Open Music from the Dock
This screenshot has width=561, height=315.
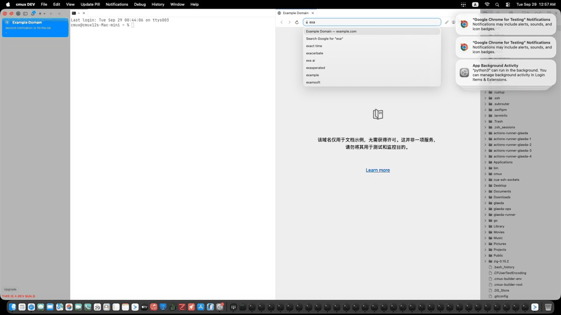(x=154, y=307)
